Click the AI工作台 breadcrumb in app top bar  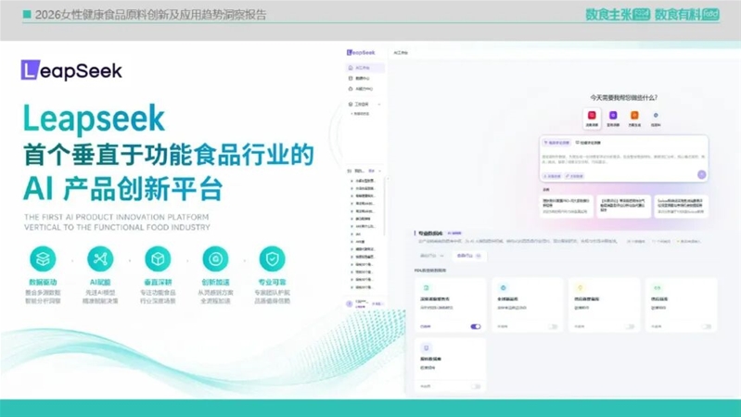401,53
